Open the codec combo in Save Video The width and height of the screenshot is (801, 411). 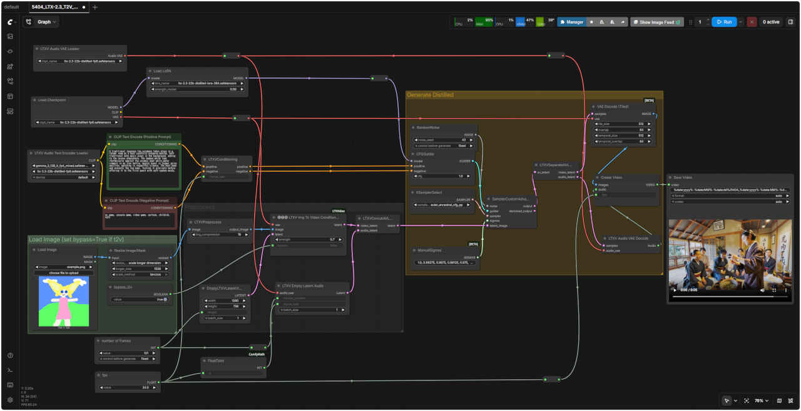click(730, 201)
